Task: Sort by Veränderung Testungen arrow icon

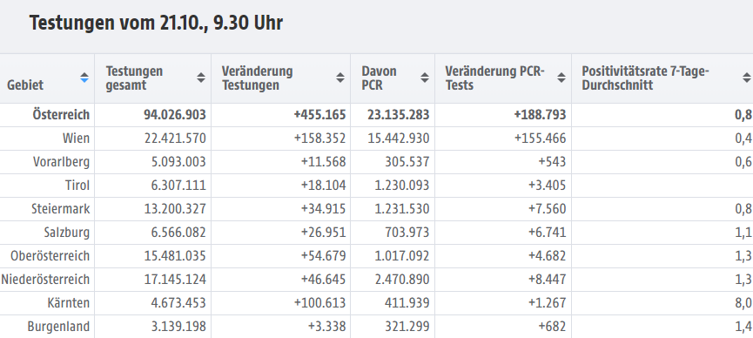Action: (x=340, y=78)
